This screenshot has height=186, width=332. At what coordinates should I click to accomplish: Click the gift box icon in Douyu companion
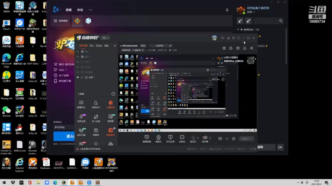224,48
